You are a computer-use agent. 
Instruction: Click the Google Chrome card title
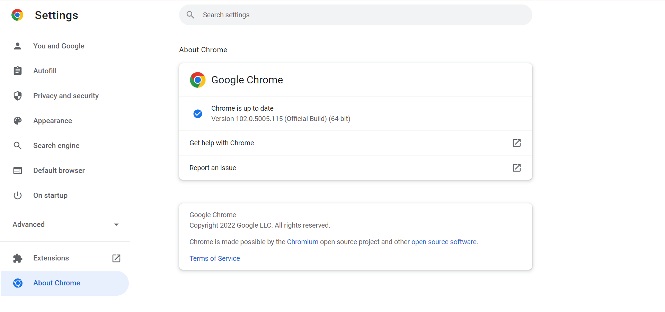(x=247, y=80)
